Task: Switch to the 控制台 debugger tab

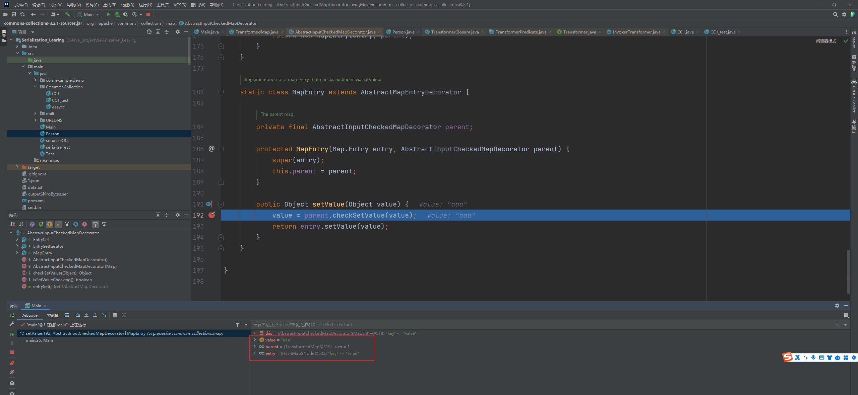Action: point(53,315)
